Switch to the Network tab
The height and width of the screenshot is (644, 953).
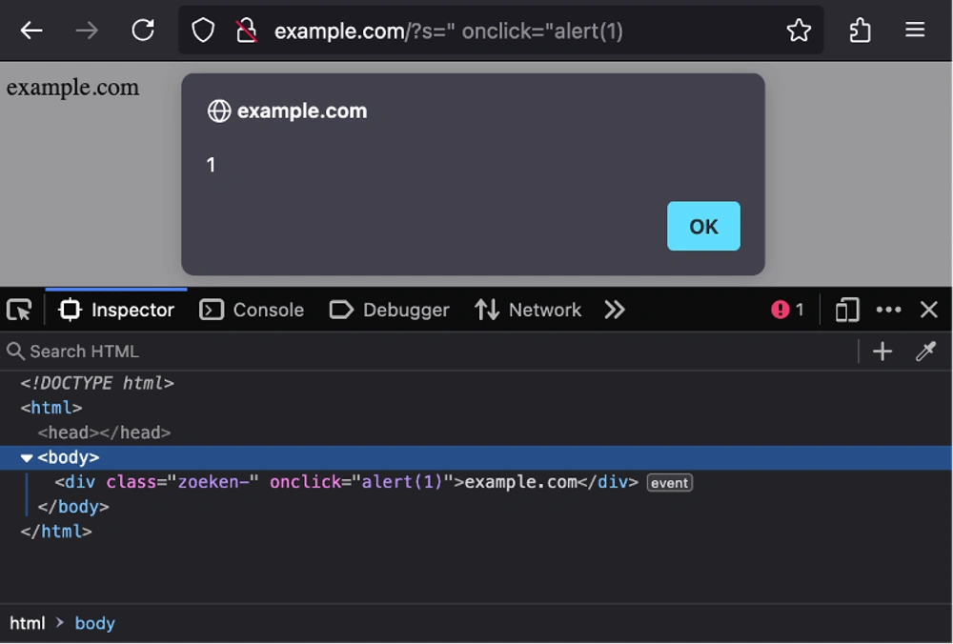[x=528, y=310]
